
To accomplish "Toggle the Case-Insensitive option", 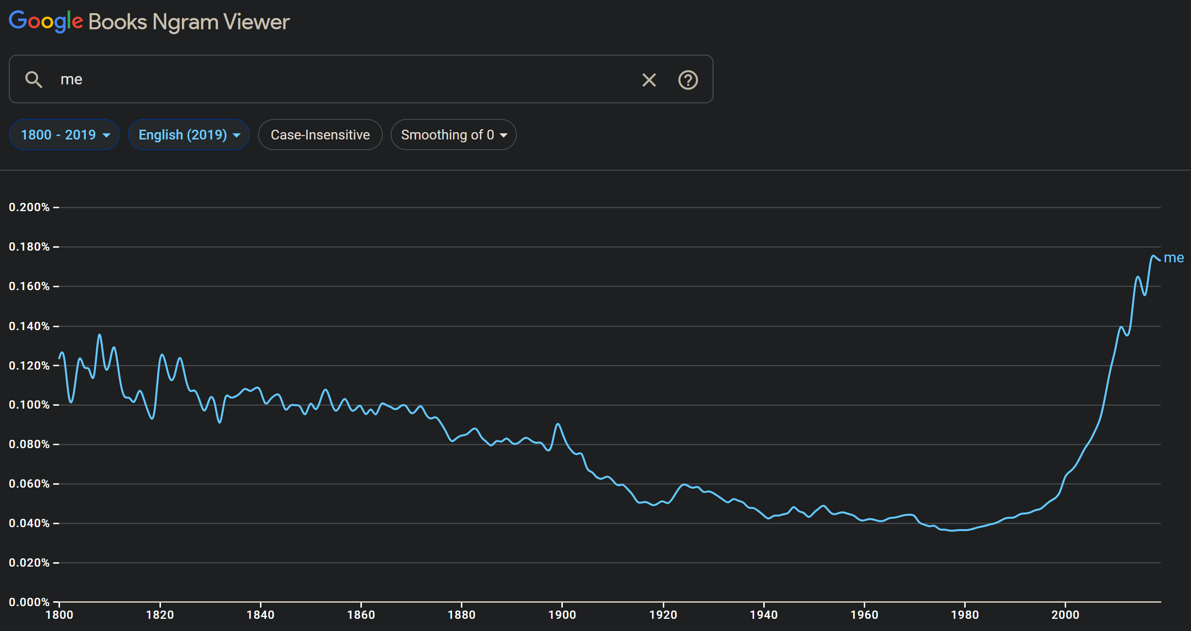I will point(320,135).
